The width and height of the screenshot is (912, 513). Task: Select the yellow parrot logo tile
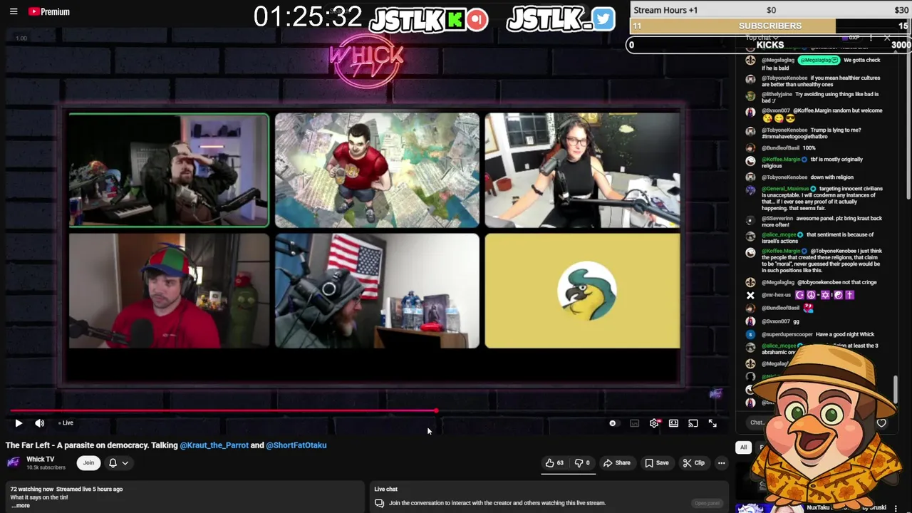(583, 291)
